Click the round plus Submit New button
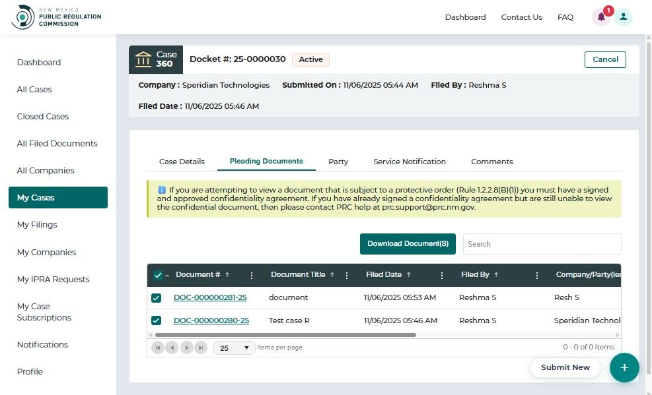 pos(624,367)
